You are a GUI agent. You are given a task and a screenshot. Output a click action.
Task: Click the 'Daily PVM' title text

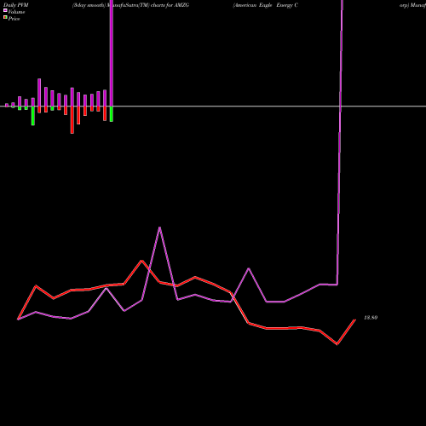click(16, 5)
